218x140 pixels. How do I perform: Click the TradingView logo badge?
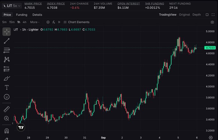pyautogui.click(x=21, y=127)
